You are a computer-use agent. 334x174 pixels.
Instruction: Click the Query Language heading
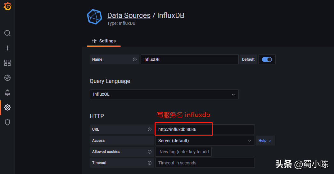click(110, 81)
